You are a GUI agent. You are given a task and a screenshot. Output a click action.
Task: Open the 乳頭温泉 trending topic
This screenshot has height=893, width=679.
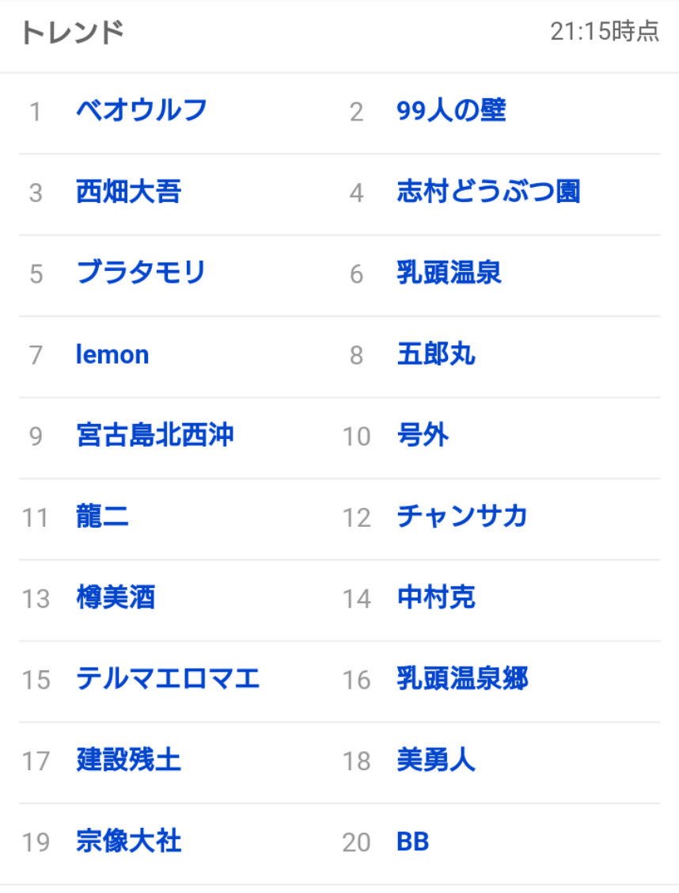[x=449, y=273]
